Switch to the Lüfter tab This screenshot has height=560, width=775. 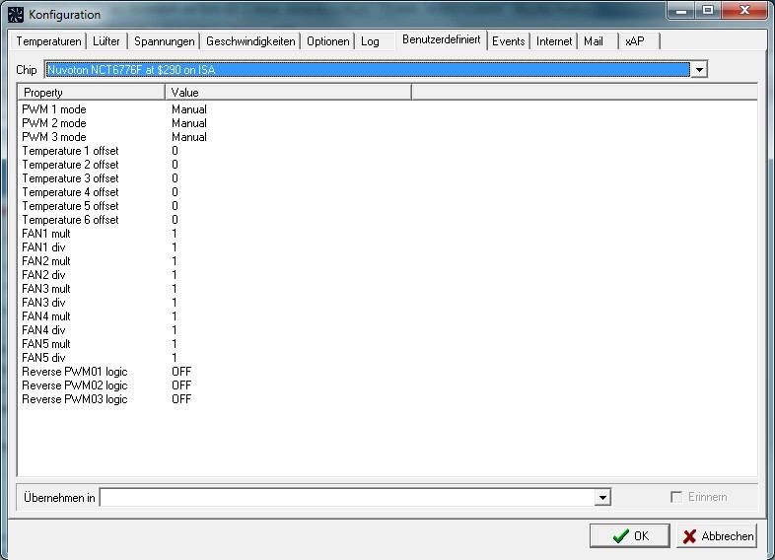[106, 41]
